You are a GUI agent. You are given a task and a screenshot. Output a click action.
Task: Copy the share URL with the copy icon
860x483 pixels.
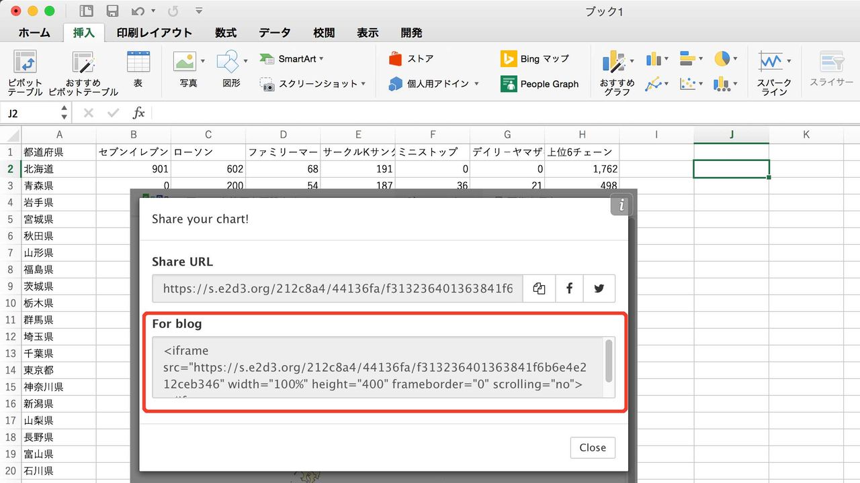(539, 288)
